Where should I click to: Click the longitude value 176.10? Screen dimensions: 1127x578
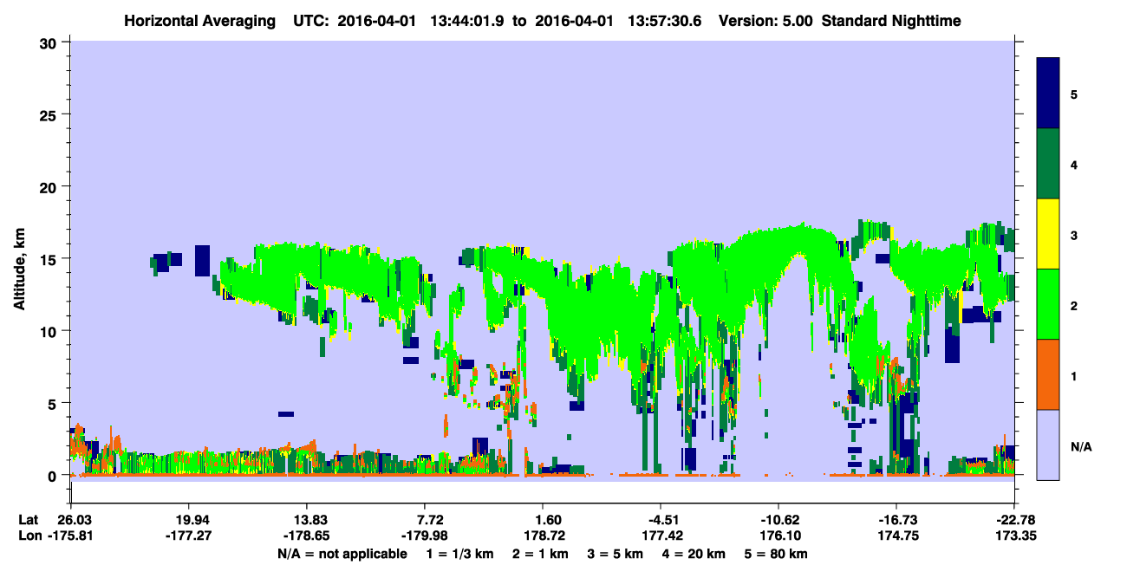click(781, 536)
